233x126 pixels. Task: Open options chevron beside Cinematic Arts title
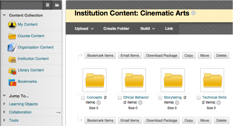193,13
